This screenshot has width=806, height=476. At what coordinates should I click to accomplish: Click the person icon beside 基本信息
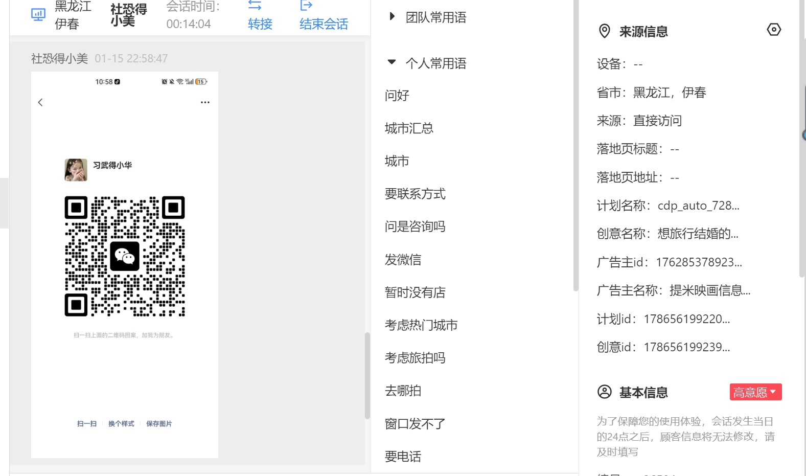click(x=605, y=392)
